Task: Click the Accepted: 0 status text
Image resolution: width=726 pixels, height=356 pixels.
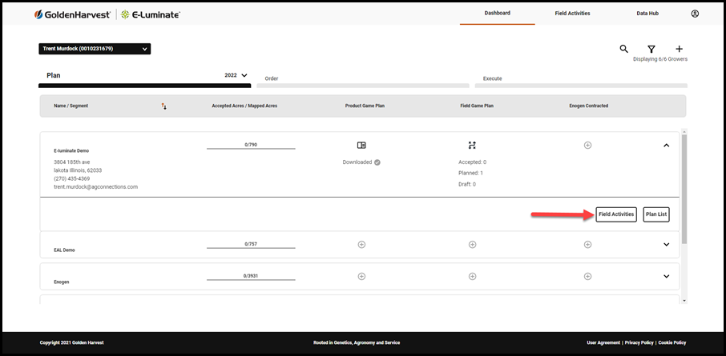Action: 472,162
